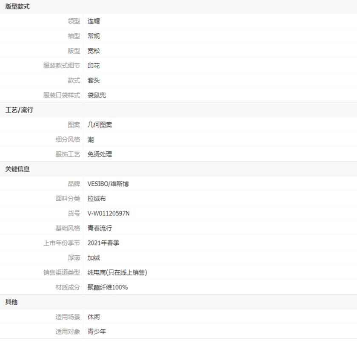Viewport: 357px width, 341px height.
Task: Select the item number V-W01120597N
Action: click(x=109, y=214)
